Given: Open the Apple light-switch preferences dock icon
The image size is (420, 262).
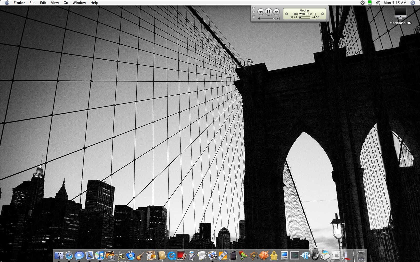Looking at the screenshot, I should coord(335,255).
